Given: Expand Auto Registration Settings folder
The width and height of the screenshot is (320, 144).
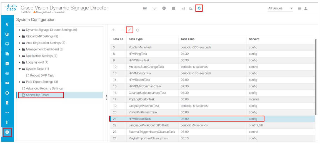Looking at the screenshot, I should tap(20, 43).
